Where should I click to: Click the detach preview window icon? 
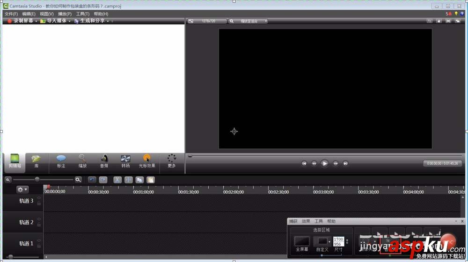pyautogui.click(x=458, y=21)
